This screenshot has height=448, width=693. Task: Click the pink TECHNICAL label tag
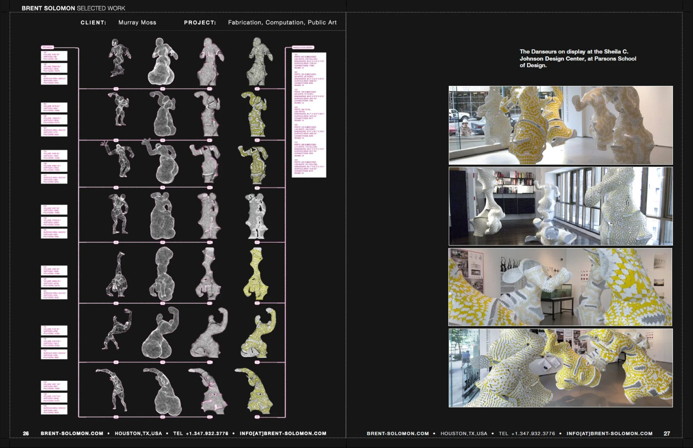48,48
